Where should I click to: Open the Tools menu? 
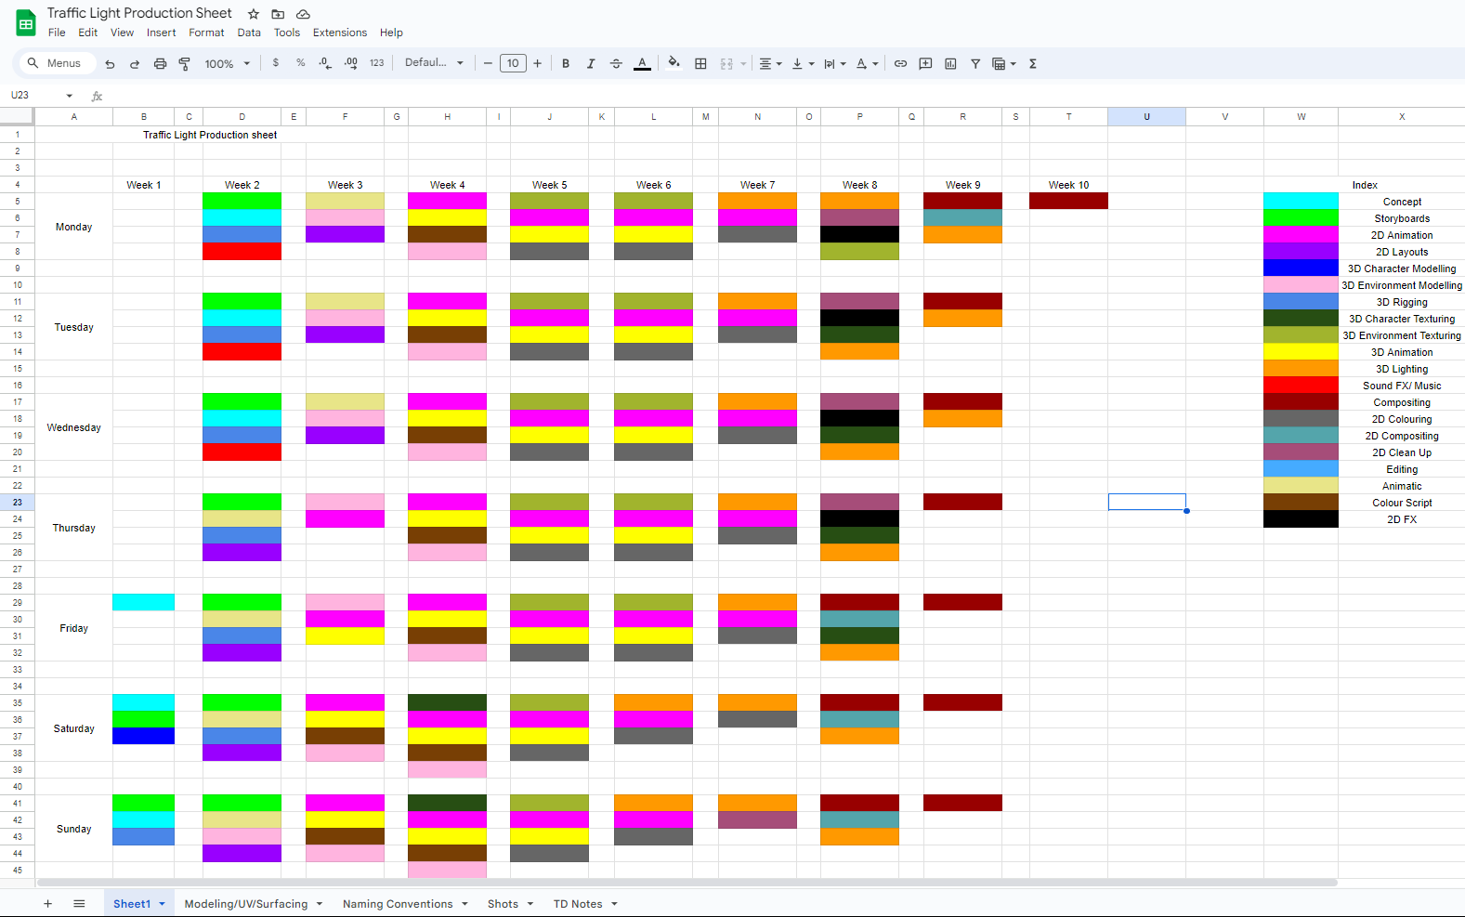click(287, 33)
